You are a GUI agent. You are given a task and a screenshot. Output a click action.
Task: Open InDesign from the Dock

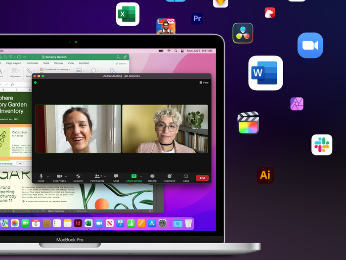point(78,223)
